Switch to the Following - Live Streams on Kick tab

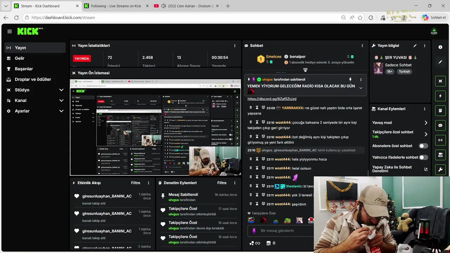point(116,6)
